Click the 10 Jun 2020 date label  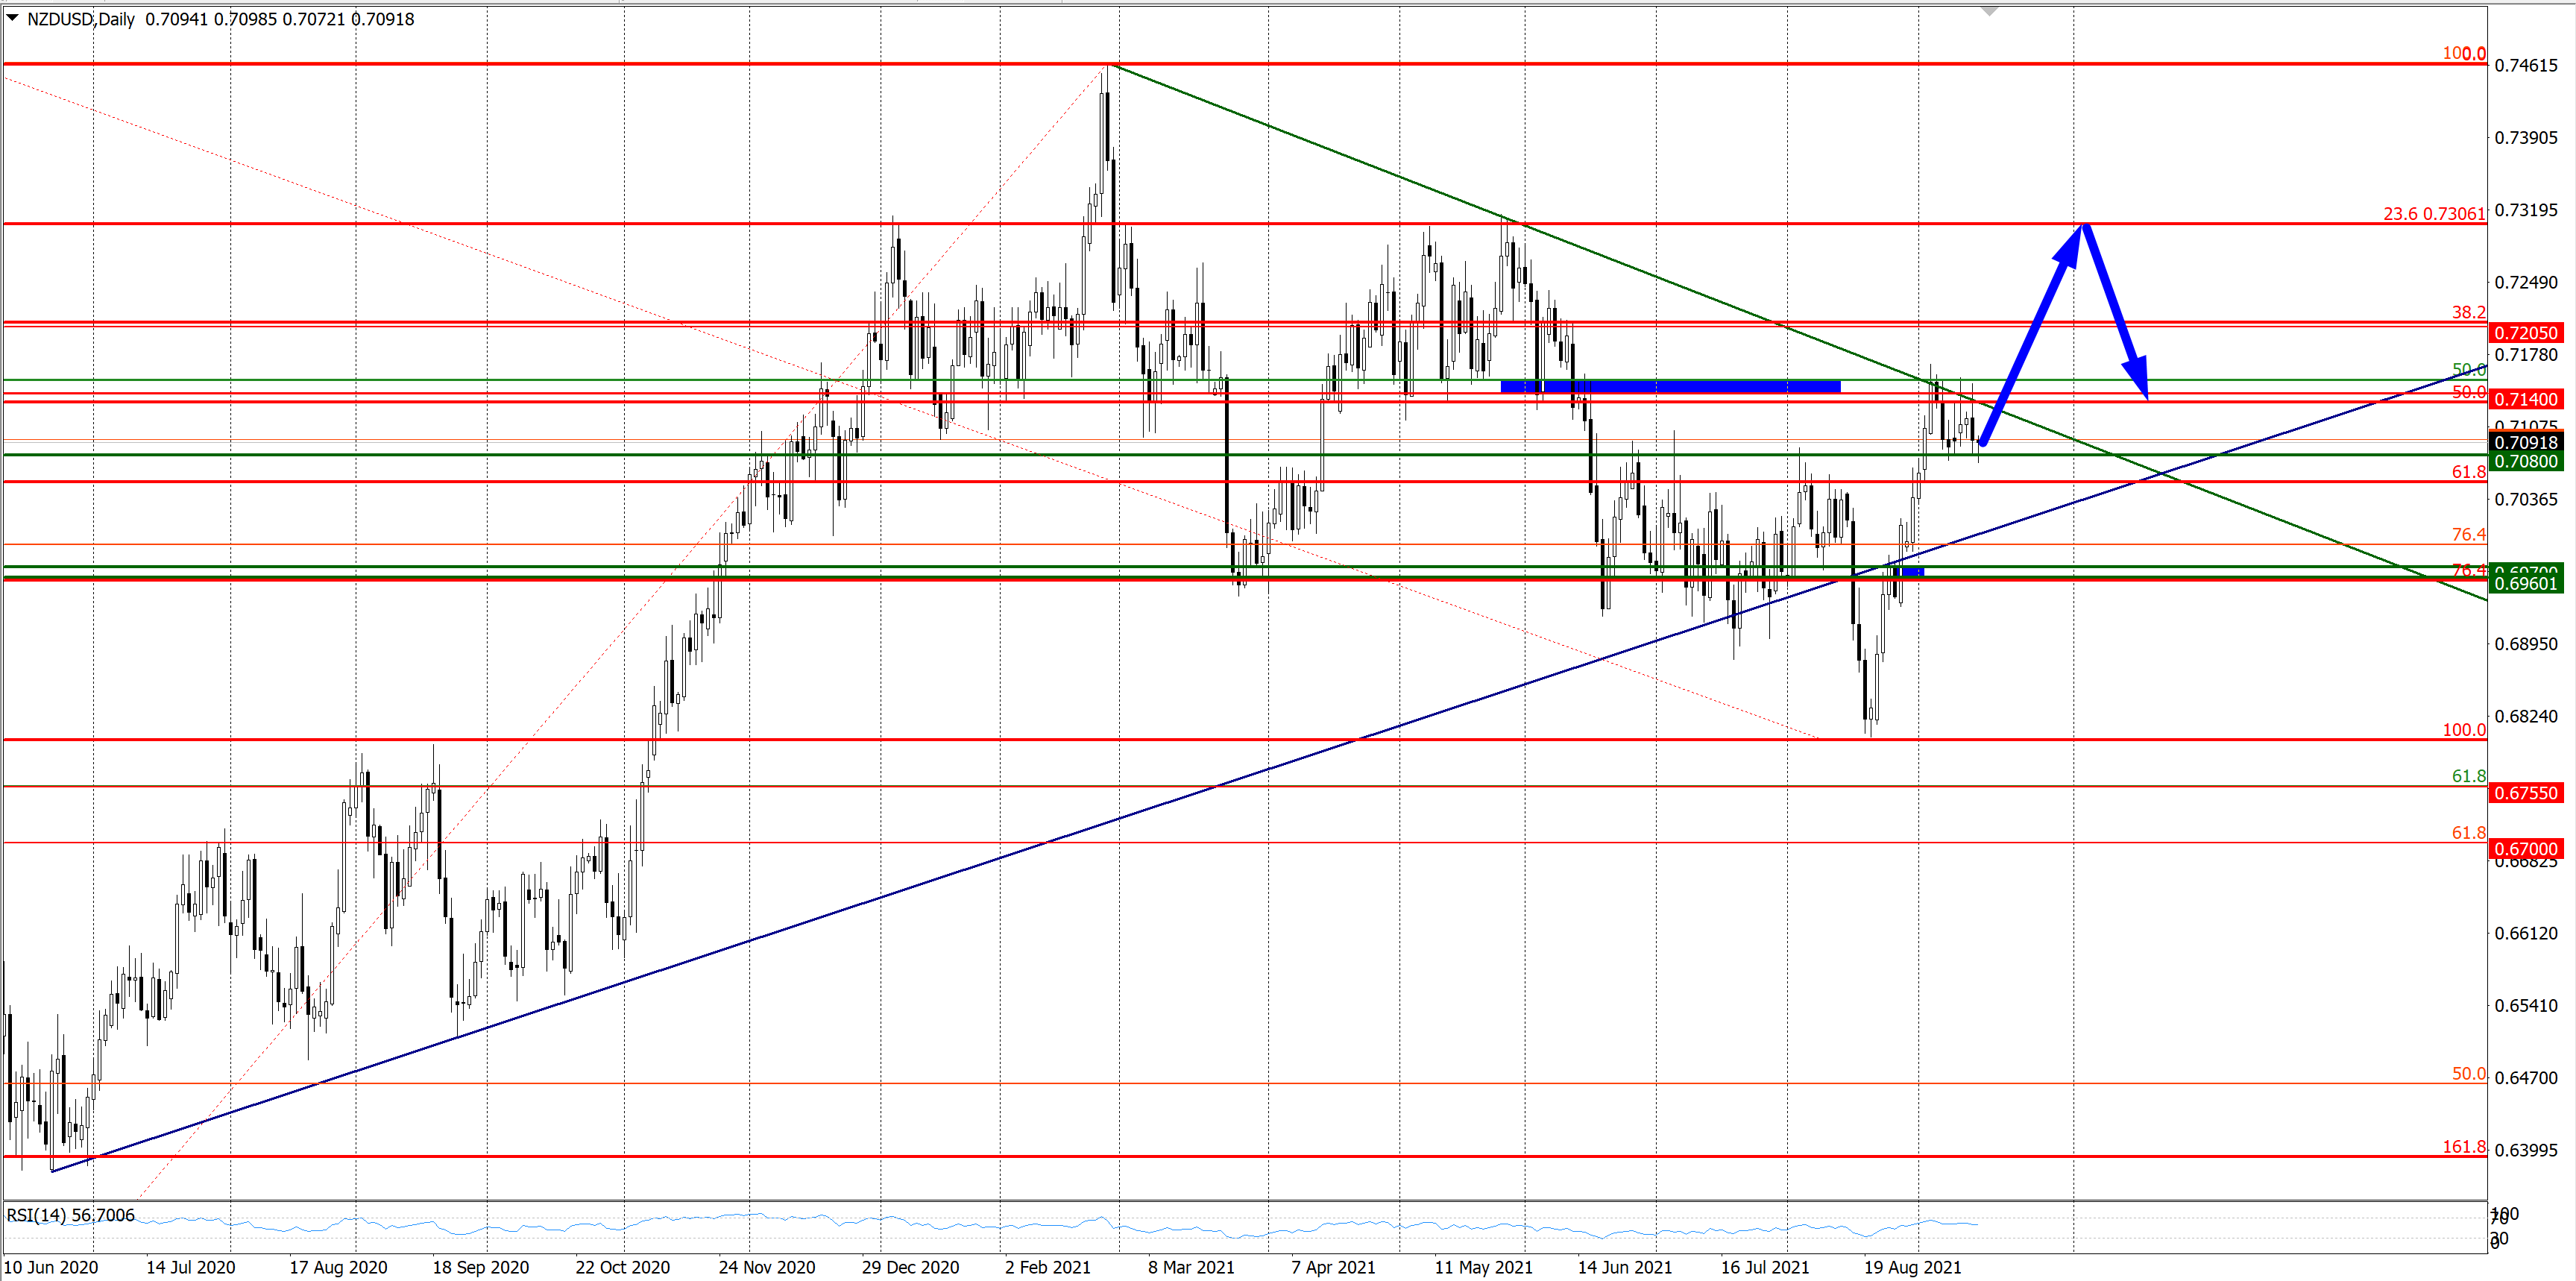(x=51, y=1267)
